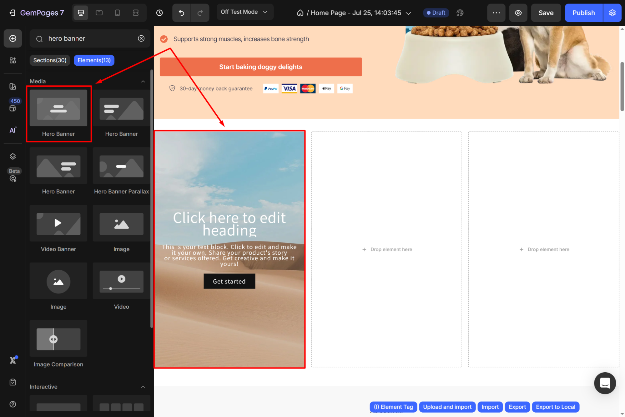
Task: Collapse the Media section
Action: [x=143, y=81]
